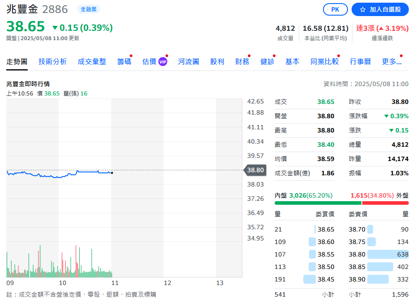Click the y-axis label 42.65

[x=255, y=102]
